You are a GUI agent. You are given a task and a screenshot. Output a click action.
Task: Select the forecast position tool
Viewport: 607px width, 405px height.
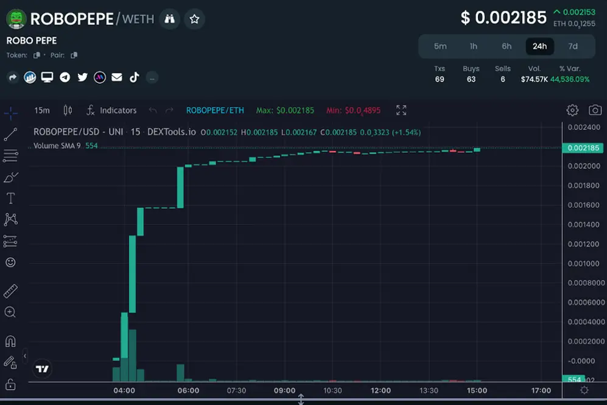coord(10,241)
